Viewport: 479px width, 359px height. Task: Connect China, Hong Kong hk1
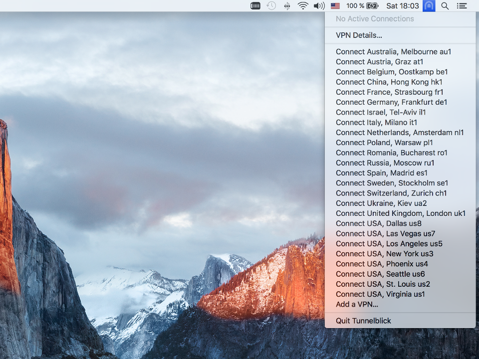pos(400,82)
